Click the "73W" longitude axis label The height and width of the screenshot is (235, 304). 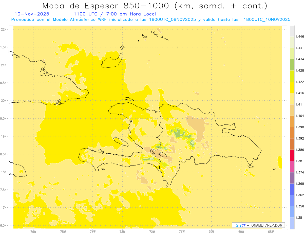click(122, 232)
